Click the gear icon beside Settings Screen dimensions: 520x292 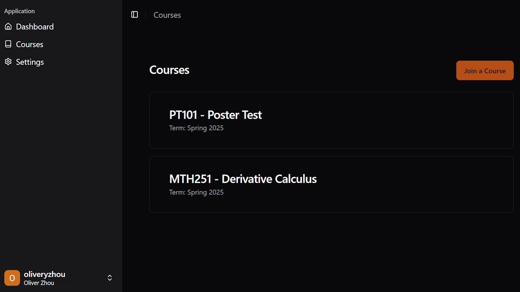tap(8, 62)
